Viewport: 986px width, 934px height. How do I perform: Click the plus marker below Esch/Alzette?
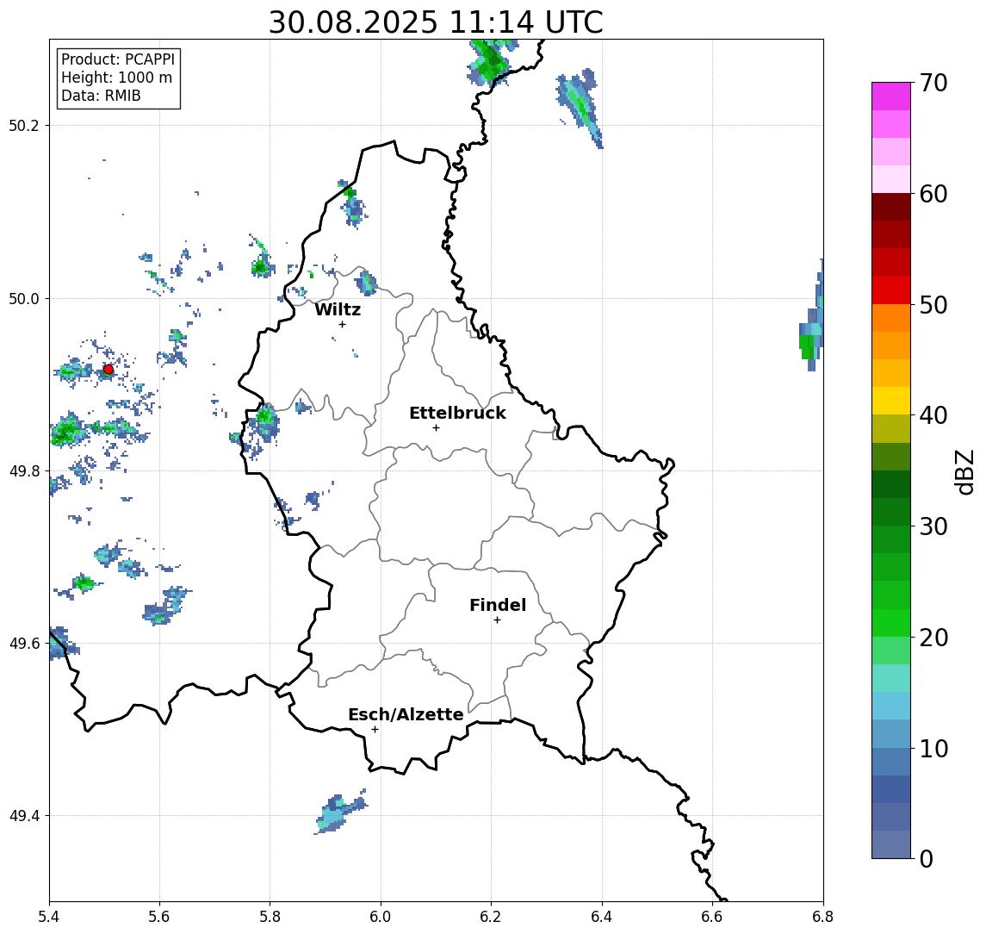coord(375,730)
